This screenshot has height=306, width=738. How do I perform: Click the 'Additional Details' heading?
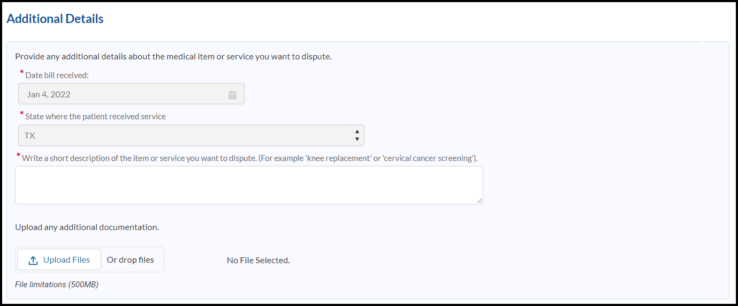55,19
